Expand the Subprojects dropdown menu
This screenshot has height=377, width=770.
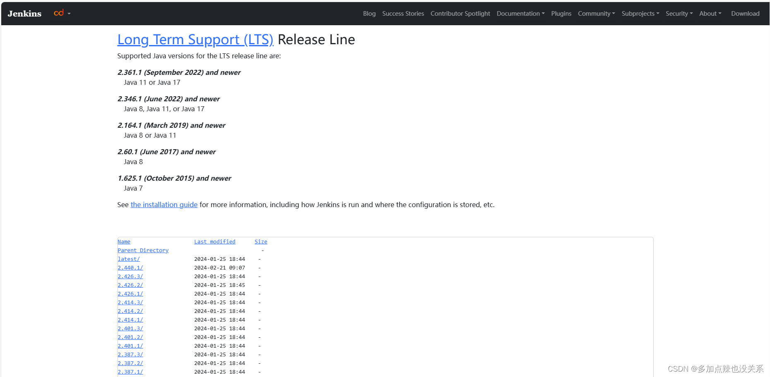[640, 14]
